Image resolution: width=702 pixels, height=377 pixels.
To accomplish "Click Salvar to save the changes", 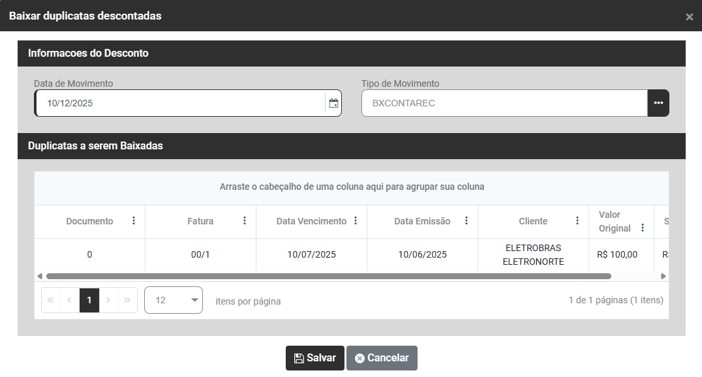I will tap(314, 358).
